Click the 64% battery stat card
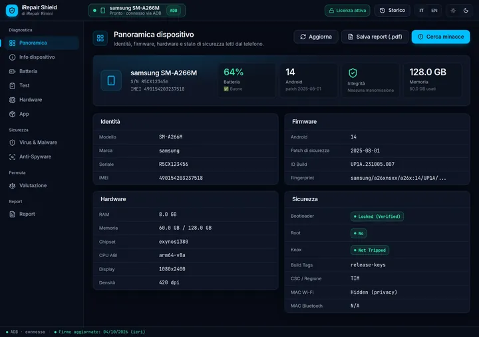479x337 pixels. [247, 81]
